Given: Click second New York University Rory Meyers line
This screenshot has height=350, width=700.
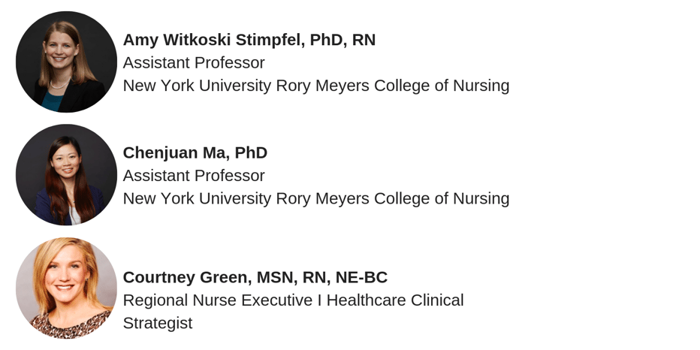Looking at the screenshot, I should [315, 198].
